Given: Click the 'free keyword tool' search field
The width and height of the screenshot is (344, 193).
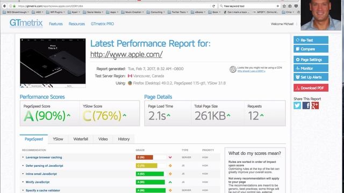Looking at the screenshot, I should pos(249,6).
